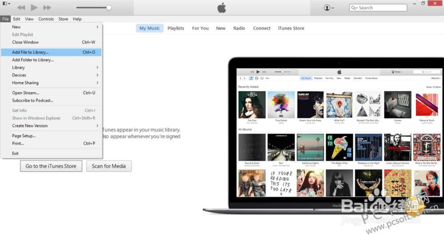This screenshot has height=235, width=444.
Task: Choose Add Folder to Library
Action: coord(32,60)
